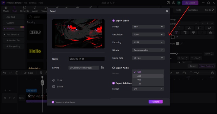
Task: Open the video Format MP4 dropdown
Action: [x=148, y=27]
